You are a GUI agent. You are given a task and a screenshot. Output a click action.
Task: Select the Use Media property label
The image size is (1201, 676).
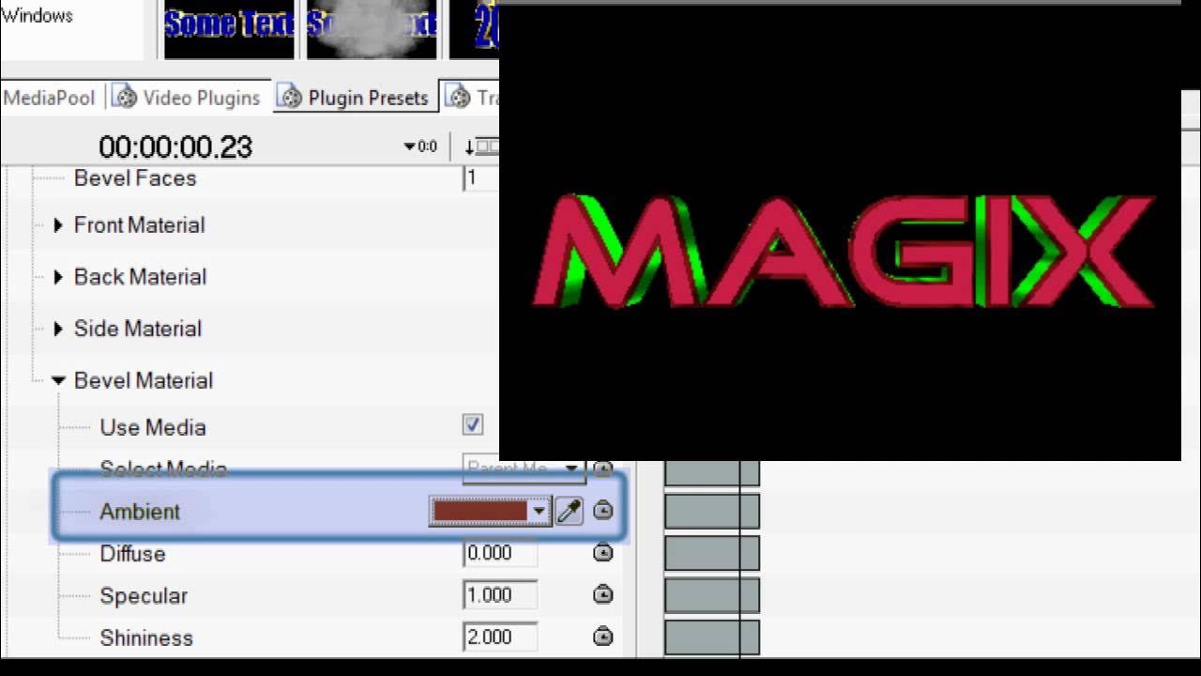[x=153, y=427]
